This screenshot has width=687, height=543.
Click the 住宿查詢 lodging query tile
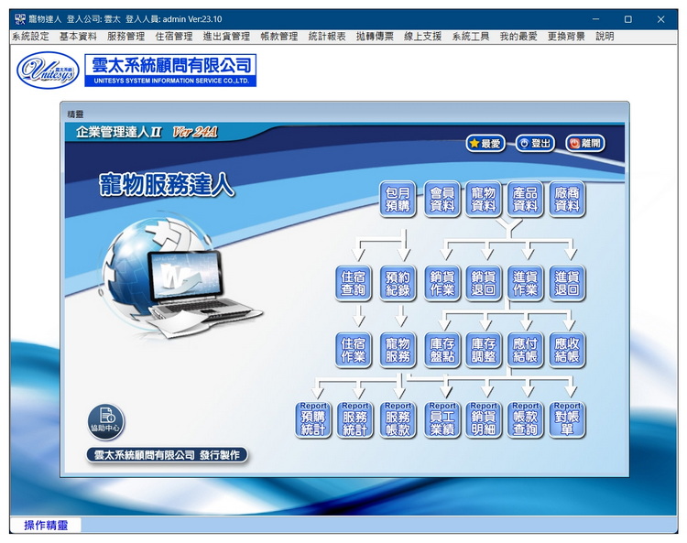pyautogui.click(x=354, y=283)
